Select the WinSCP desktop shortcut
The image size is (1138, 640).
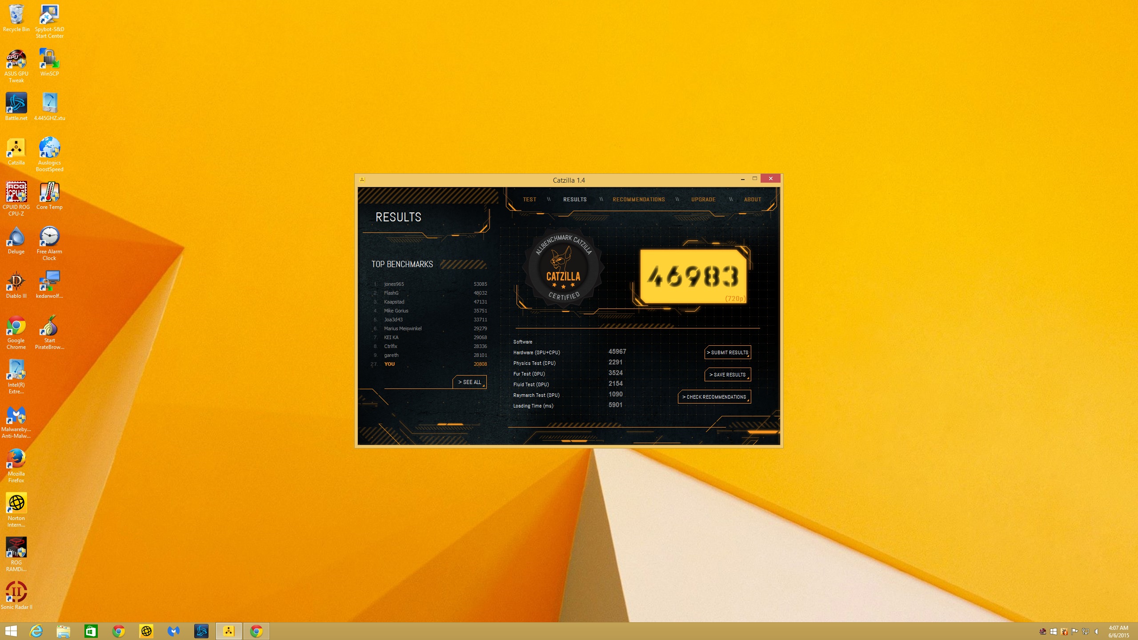(49, 63)
